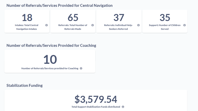This screenshot has height=111, width=198.
Task: Select the 65 referrals made value
Action: (73, 18)
